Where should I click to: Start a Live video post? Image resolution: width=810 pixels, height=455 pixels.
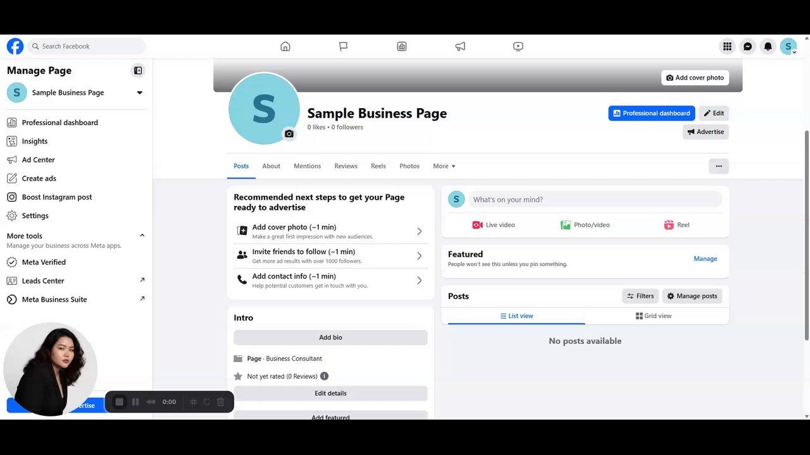[x=494, y=225]
